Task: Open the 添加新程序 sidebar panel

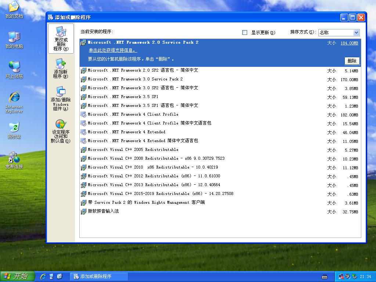Action: (x=61, y=69)
